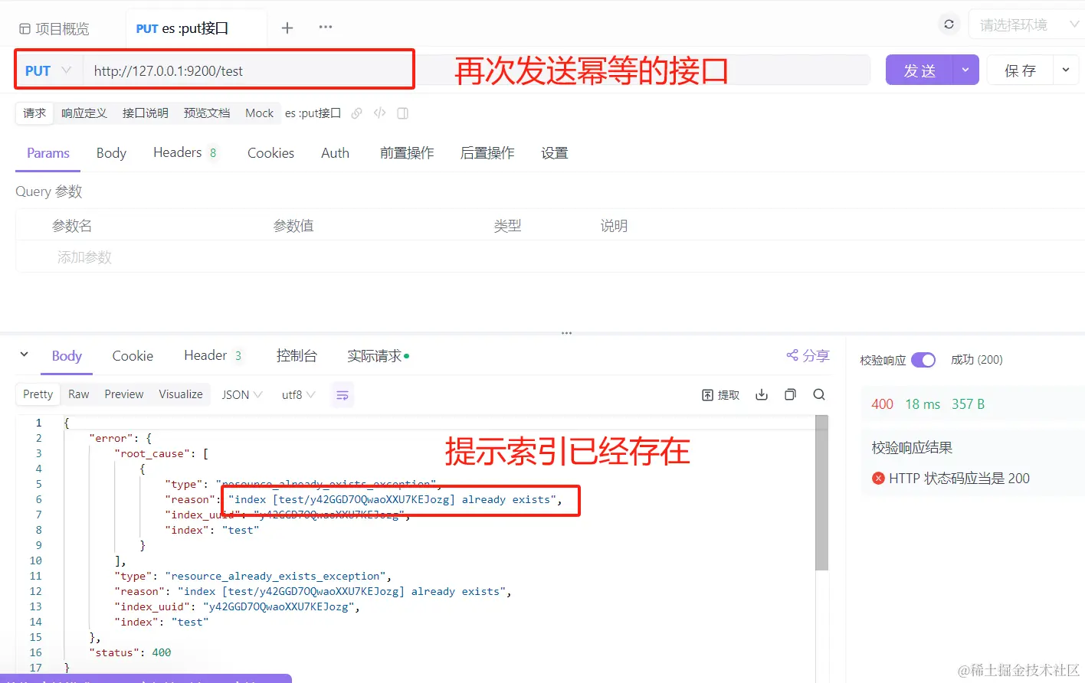Viewport: 1085px width, 683px height.
Task: Open the 响应定义 sub-tab
Action: (x=84, y=113)
